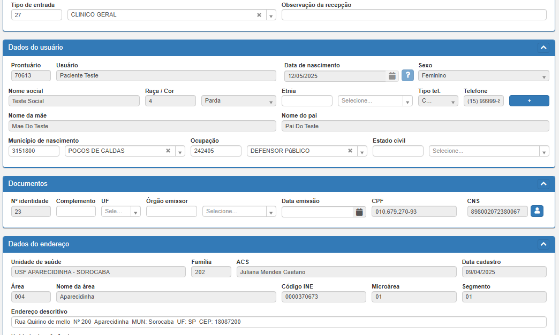
Task: Clear the POCOS DE CALDAS selection
Action: (168, 151)
